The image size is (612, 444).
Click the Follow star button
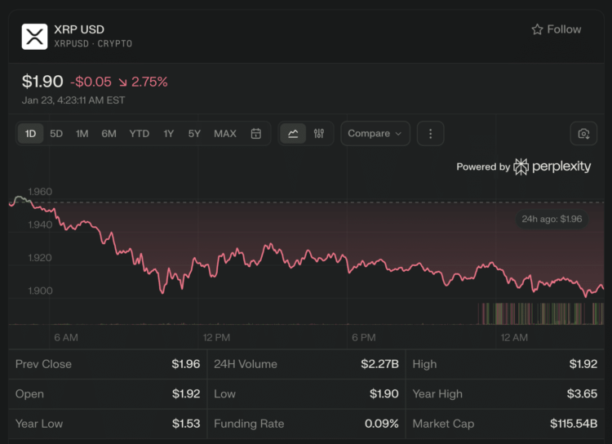(557, 29)
